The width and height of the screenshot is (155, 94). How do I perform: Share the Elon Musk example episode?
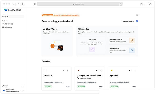97,70
